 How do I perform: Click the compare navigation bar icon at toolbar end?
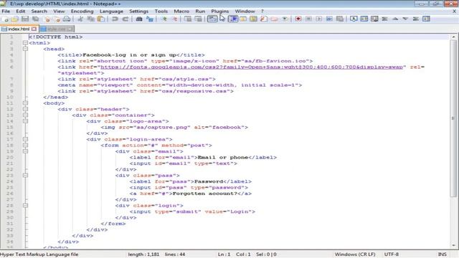point(426,19)
